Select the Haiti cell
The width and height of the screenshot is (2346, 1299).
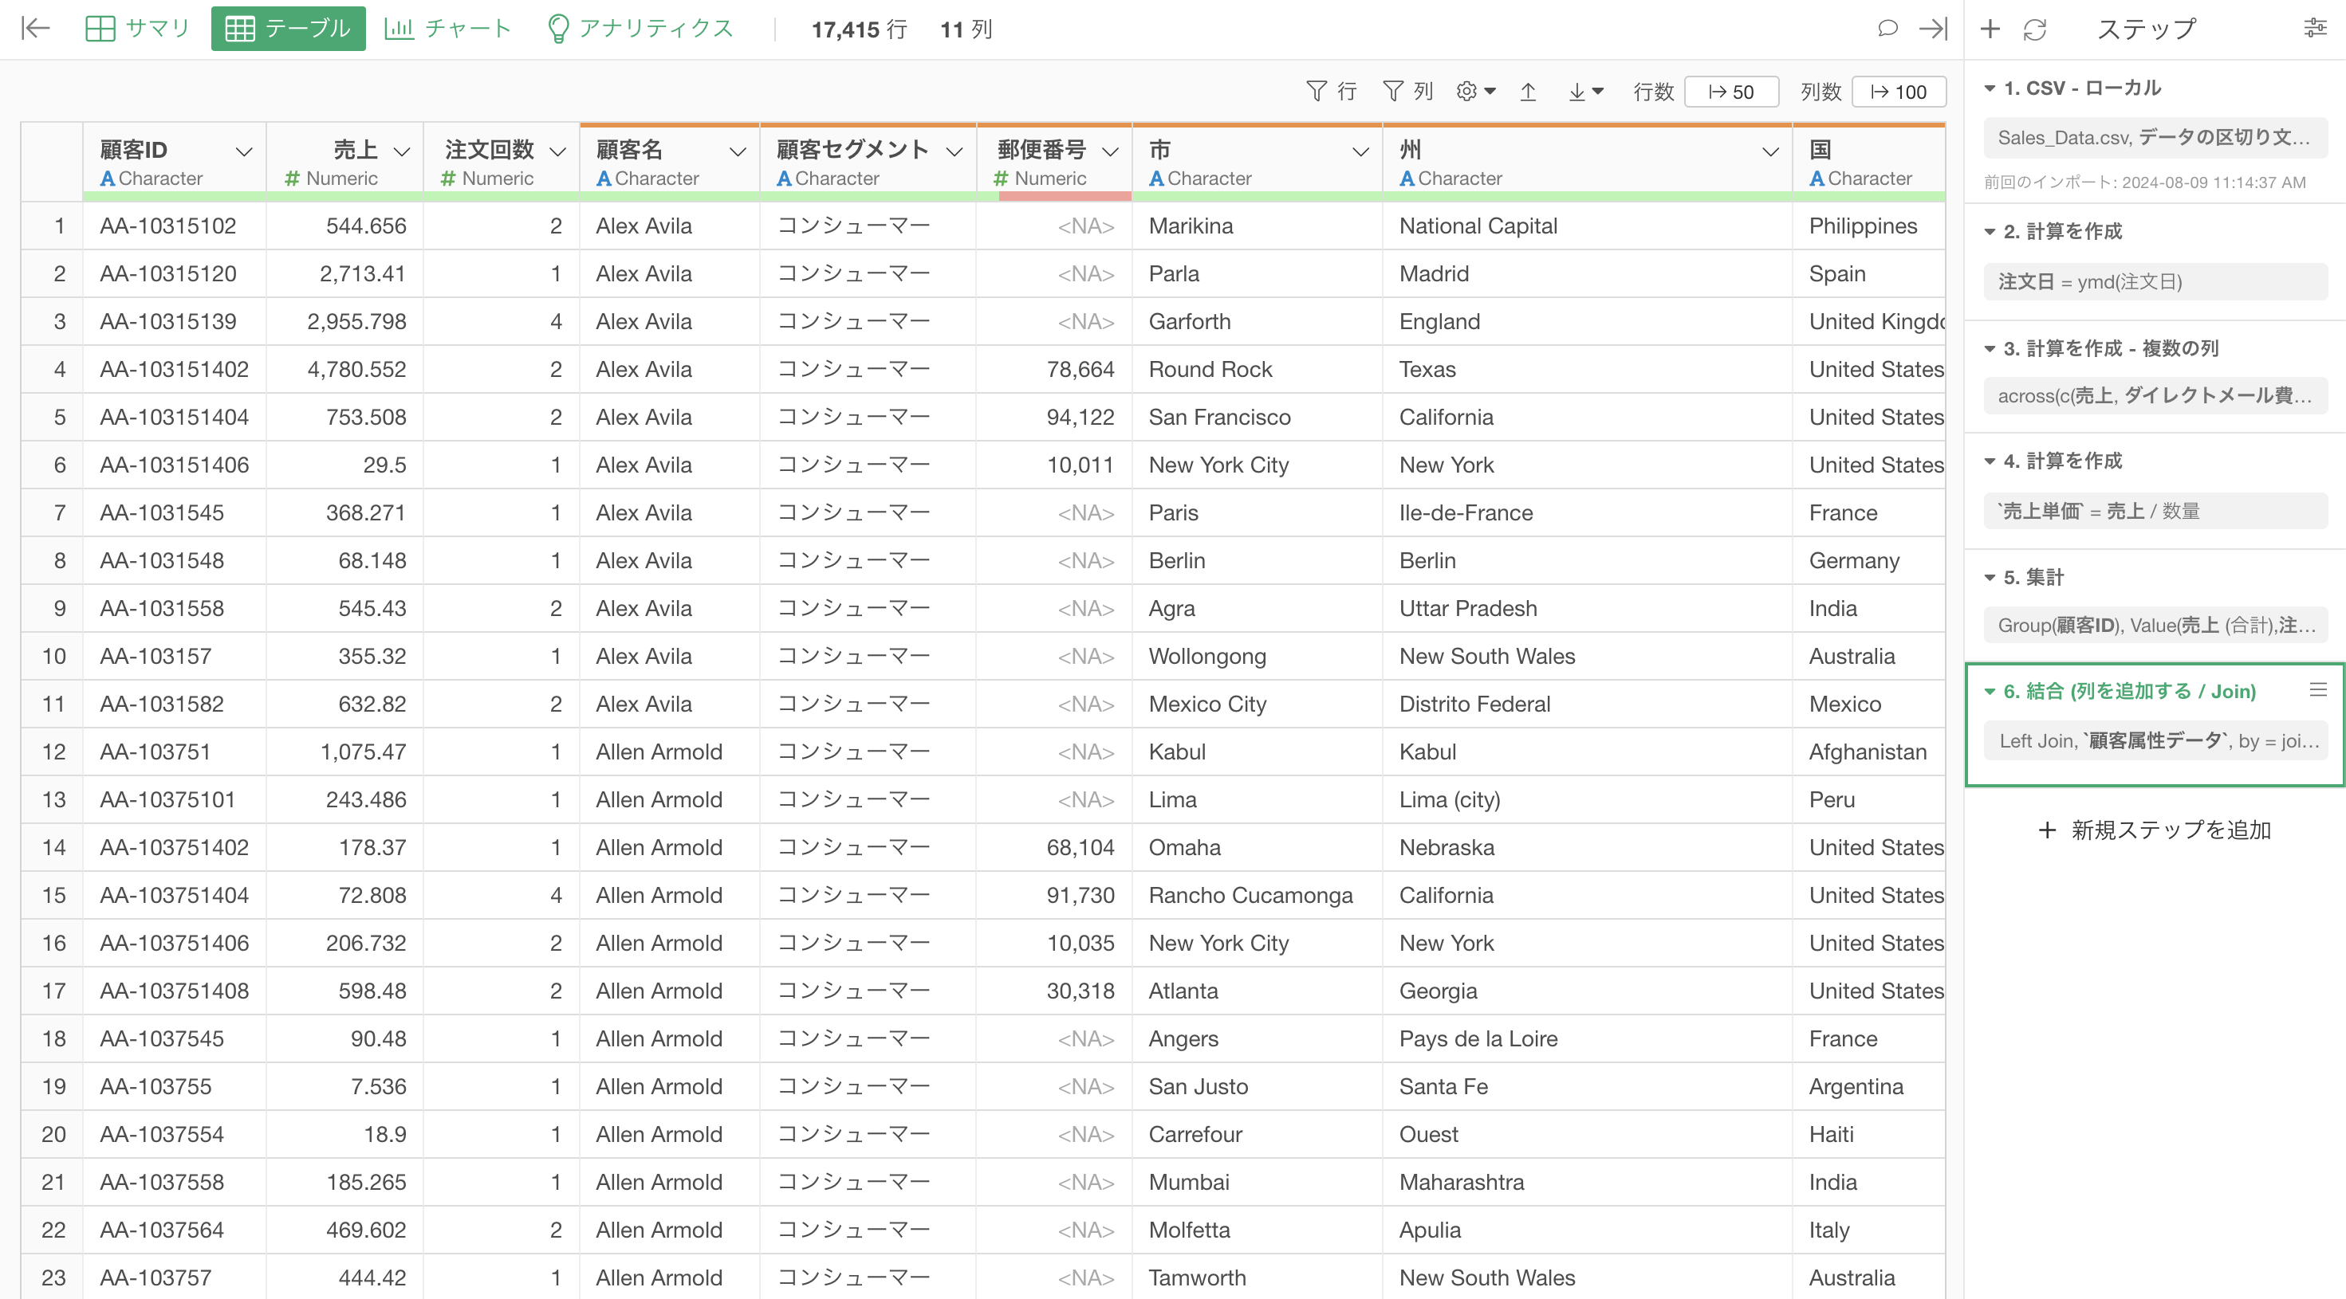[x=1869, y=1134]
